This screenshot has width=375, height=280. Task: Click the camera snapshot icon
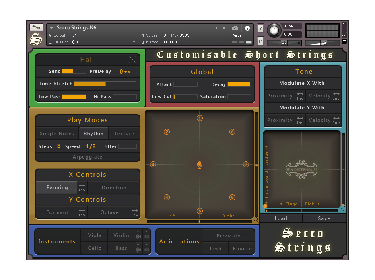point(235,28)
